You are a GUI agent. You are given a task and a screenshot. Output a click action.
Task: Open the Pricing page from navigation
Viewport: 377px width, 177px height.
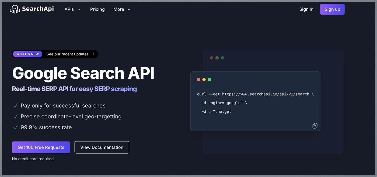[x=97, y=9]
